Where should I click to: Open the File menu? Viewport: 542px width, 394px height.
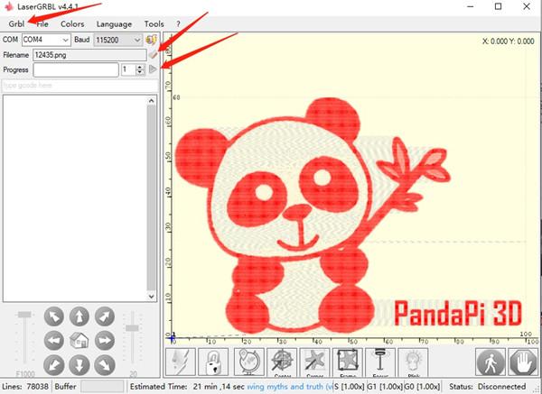click(x=42, y=23)
